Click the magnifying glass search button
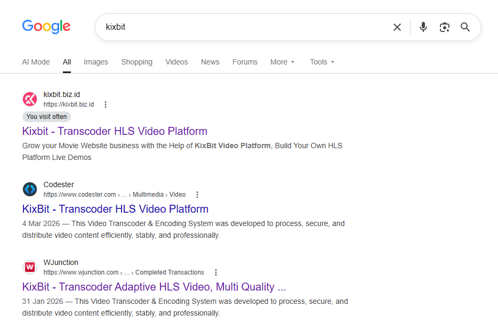The height and width of the screenshot is (322, 498). pos(465,27)
